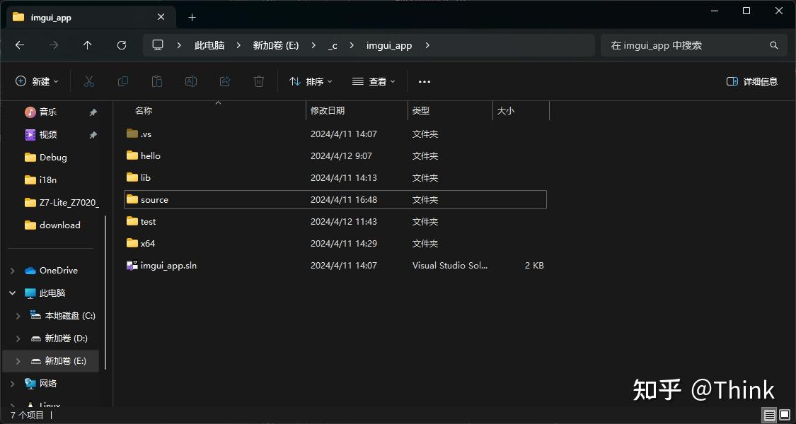This screenshot has height=424, width=796.
Task: Click chevron after 新加卷 (E:) in address bar
Action: [314, 45]
